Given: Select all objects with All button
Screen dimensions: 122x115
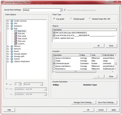Looking at the screenshot, I should point(98,46).
